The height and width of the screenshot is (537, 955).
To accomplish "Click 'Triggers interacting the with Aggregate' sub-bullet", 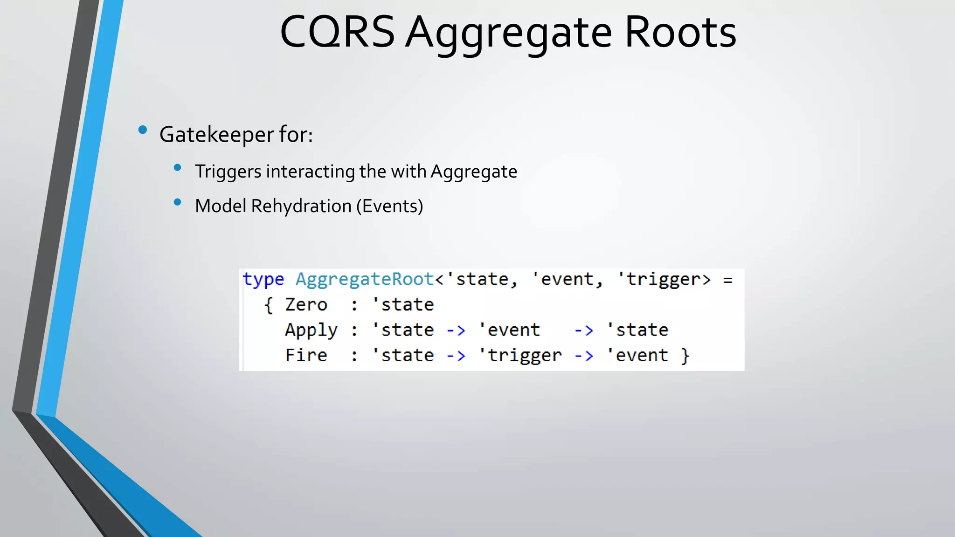I will pyautogui.click(x=356, y=172).
